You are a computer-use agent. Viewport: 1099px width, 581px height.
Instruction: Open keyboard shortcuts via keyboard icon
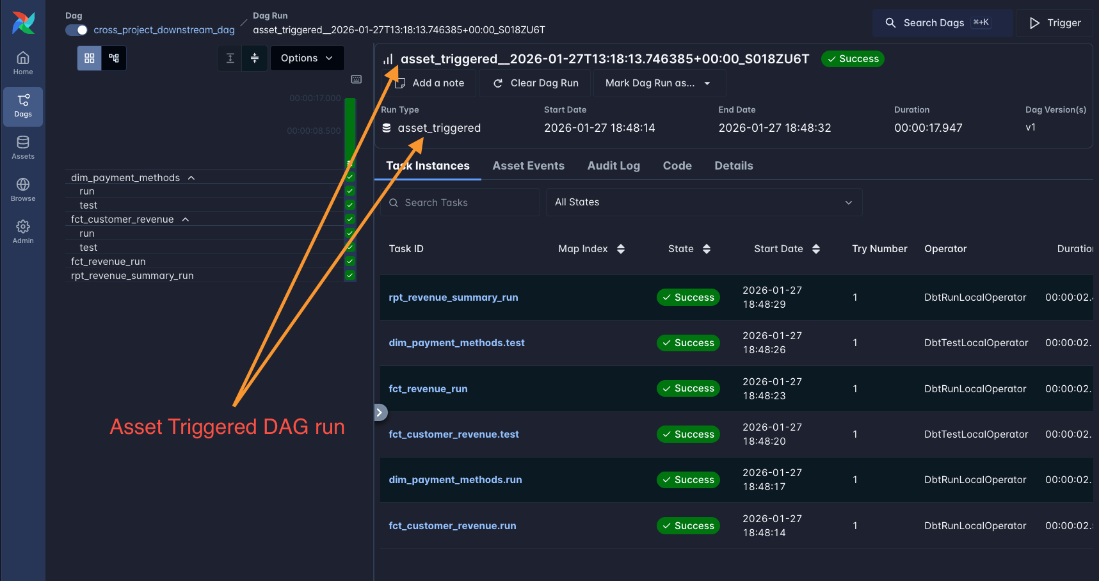click(356, 79)
